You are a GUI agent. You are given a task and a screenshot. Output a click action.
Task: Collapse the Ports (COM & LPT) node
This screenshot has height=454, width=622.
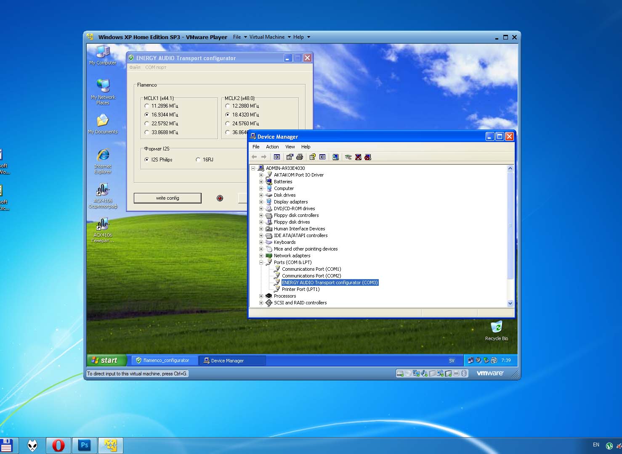click(x=261, y=262)
